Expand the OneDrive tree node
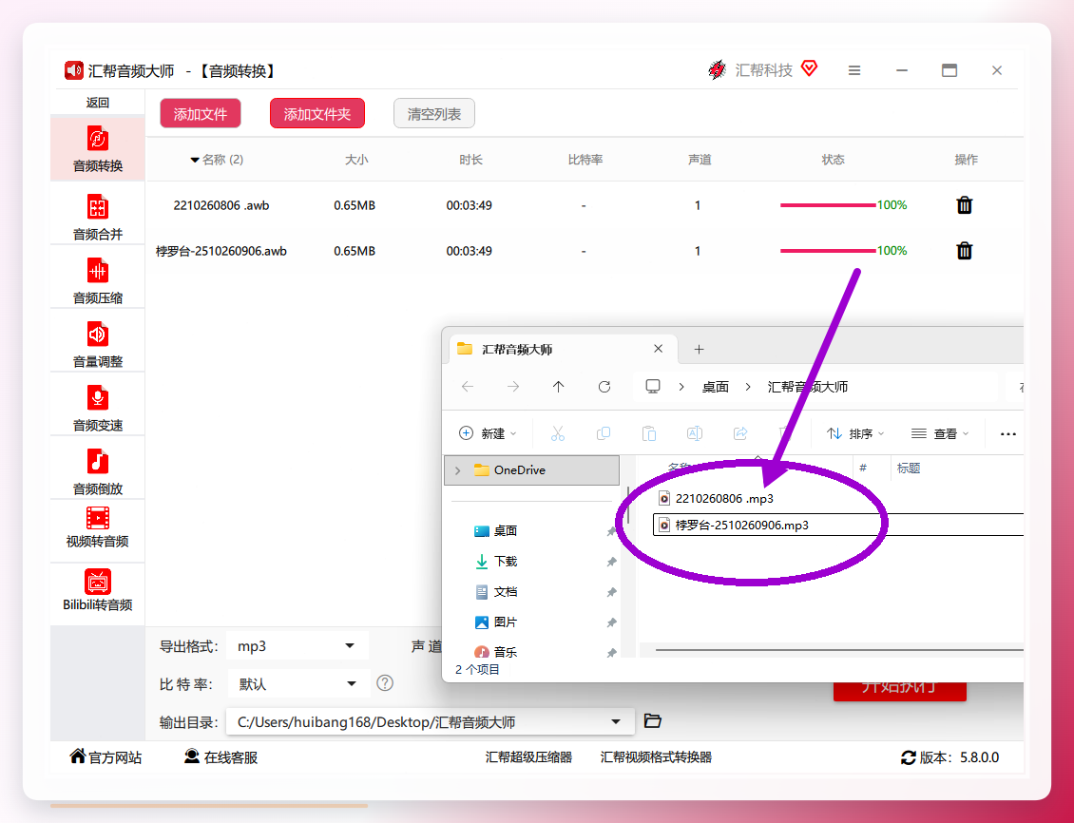 [457, 470]
